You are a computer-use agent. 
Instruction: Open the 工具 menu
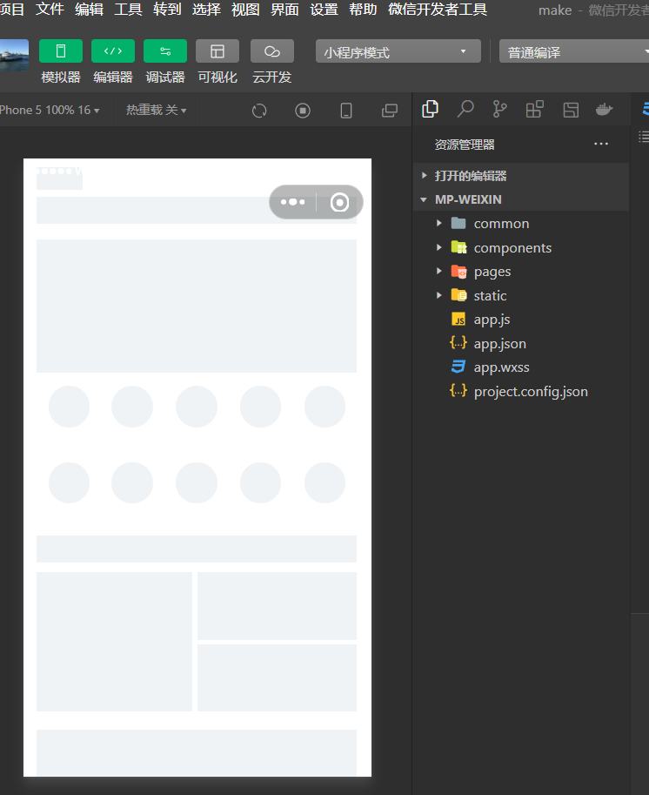(x=128, y=10)
